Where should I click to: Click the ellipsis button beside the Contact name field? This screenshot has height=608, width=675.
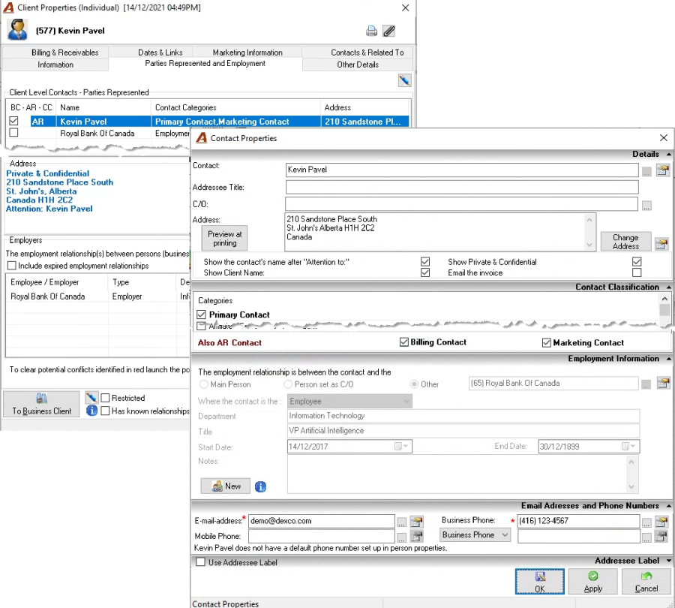[646, 171]
